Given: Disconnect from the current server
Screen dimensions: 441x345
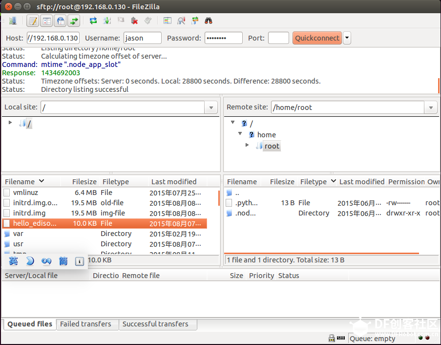Looking at the screenshot, I should coord(134,21).
